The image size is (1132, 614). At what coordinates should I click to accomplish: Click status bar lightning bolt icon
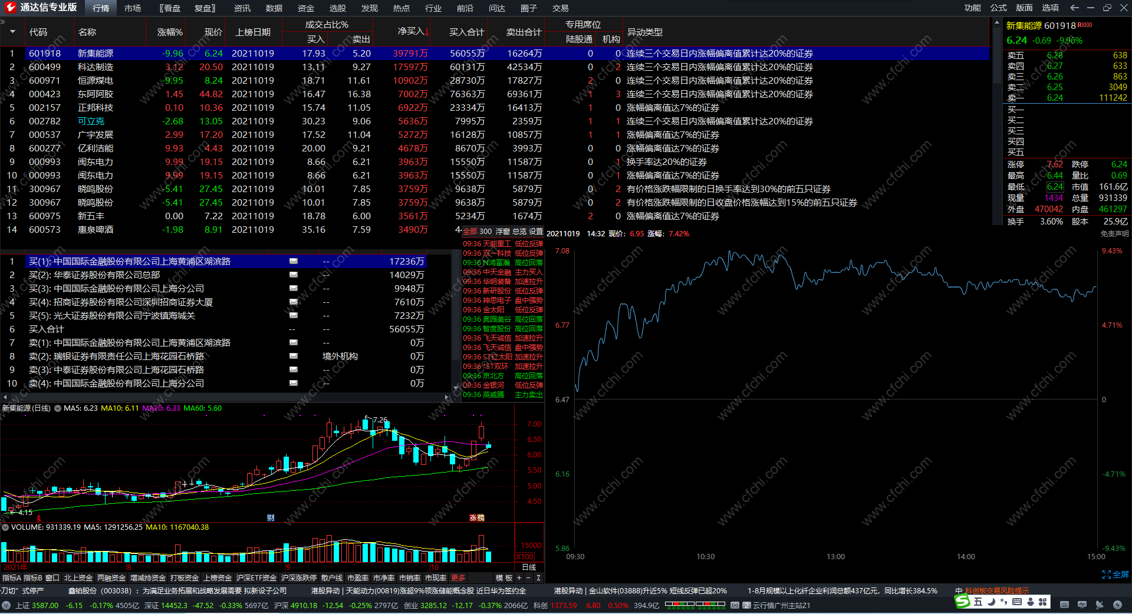pos(1117,605)
